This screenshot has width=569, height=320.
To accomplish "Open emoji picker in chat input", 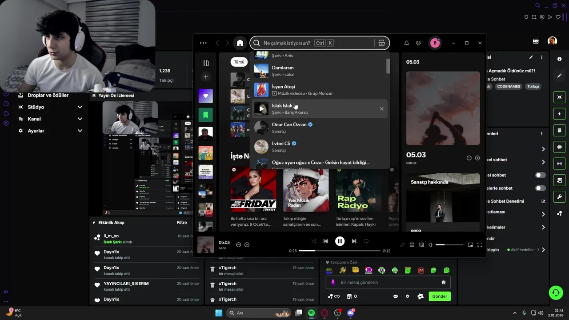I will click(x=444, y=283).
